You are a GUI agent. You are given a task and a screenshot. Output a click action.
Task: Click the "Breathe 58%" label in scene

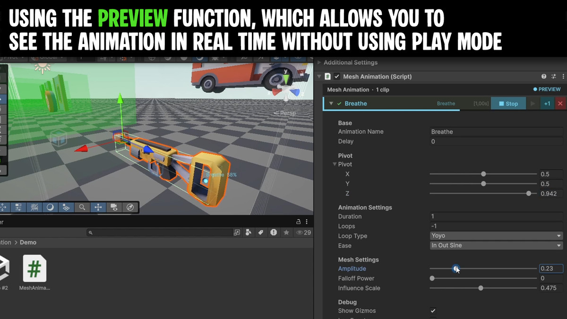(x=221, y=175)
